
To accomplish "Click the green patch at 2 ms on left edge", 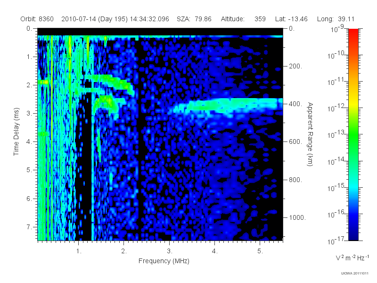I will (x=43, y=82).
